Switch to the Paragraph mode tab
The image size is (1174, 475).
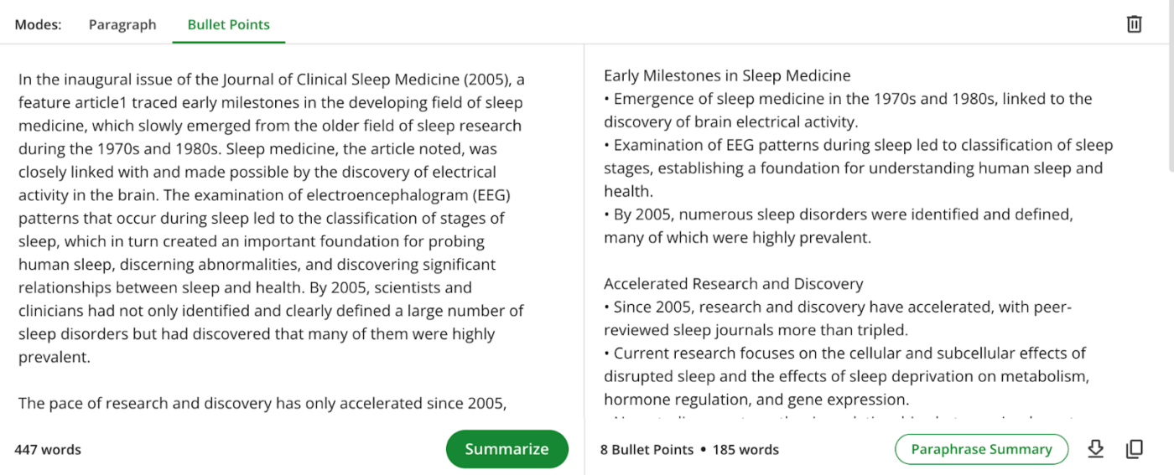(x=122, y=24)
